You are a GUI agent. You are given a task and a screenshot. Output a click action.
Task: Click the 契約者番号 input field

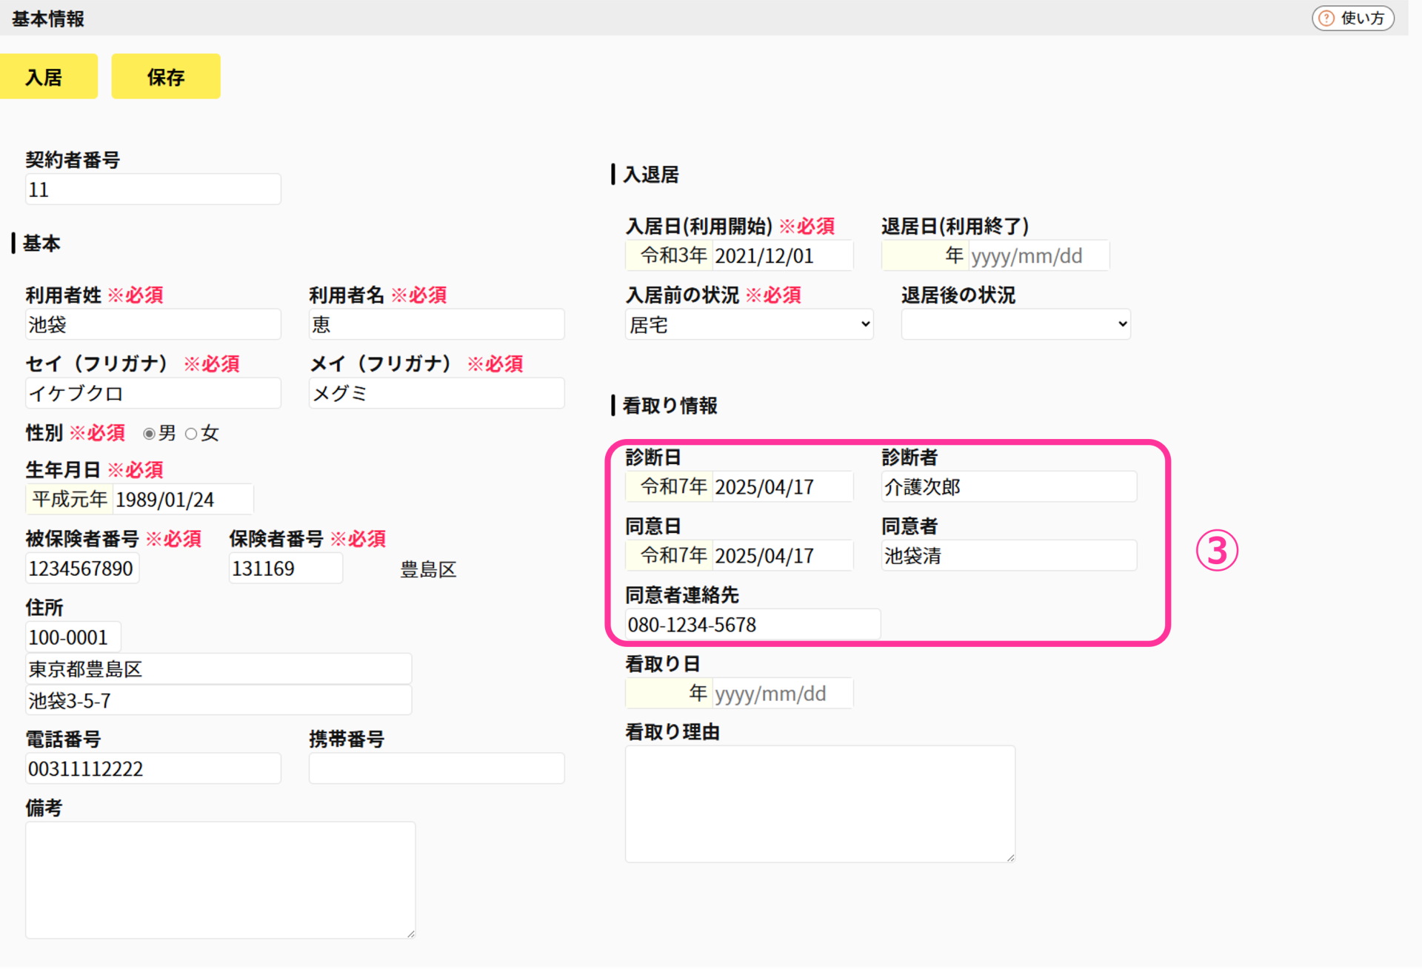(153, 190)
